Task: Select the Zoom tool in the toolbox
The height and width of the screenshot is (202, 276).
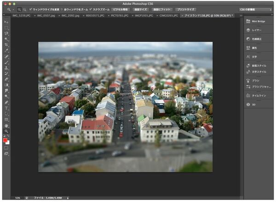Action: click(6, 131)
